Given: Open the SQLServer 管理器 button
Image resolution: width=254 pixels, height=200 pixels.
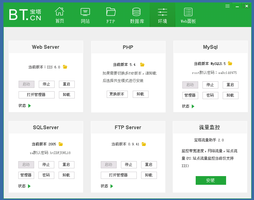Looking at the screenshot, I should pyautogui.click(x=26, y=175).
